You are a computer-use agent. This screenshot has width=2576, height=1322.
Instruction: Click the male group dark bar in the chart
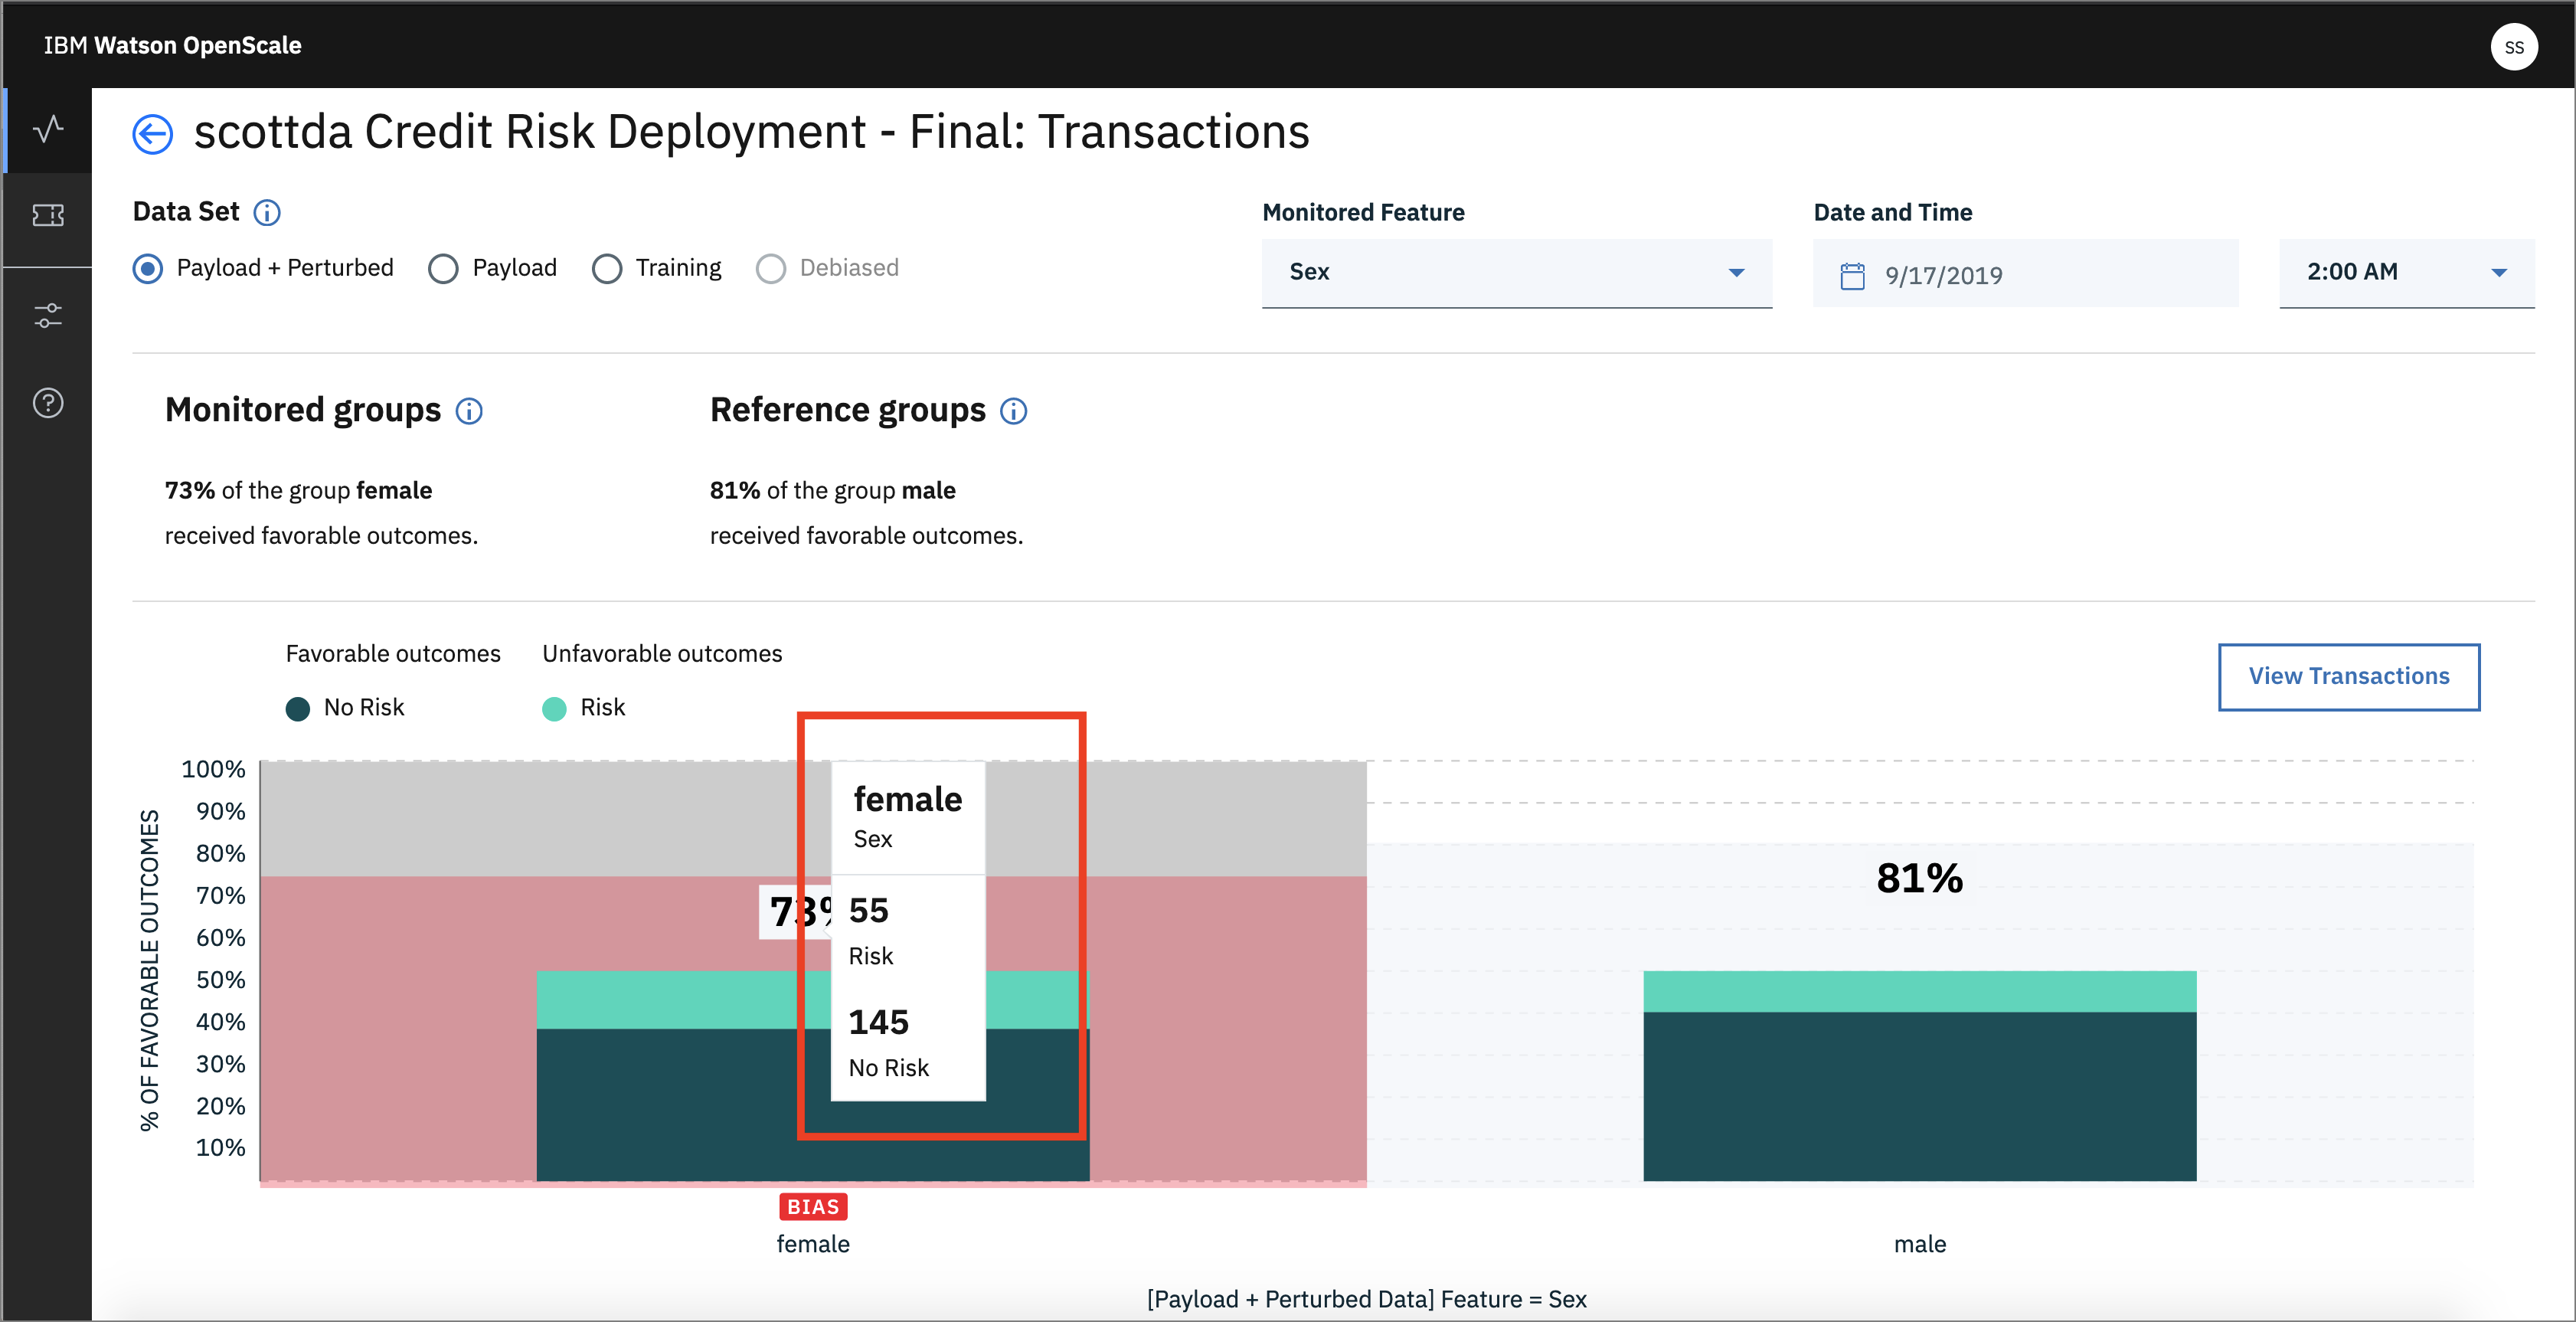click(1918, 1095)
